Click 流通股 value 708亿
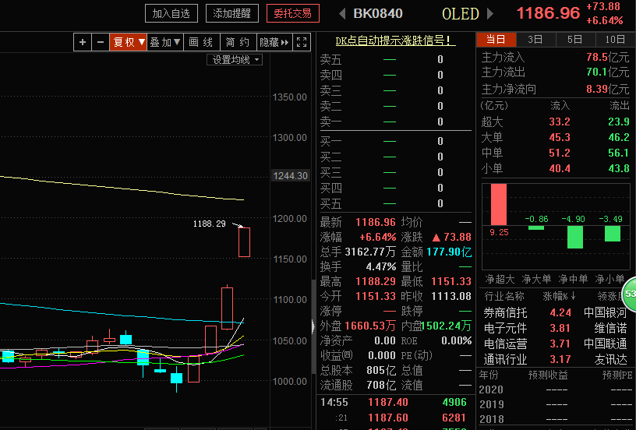Screen dimensions: 636x430 [381, 385]
